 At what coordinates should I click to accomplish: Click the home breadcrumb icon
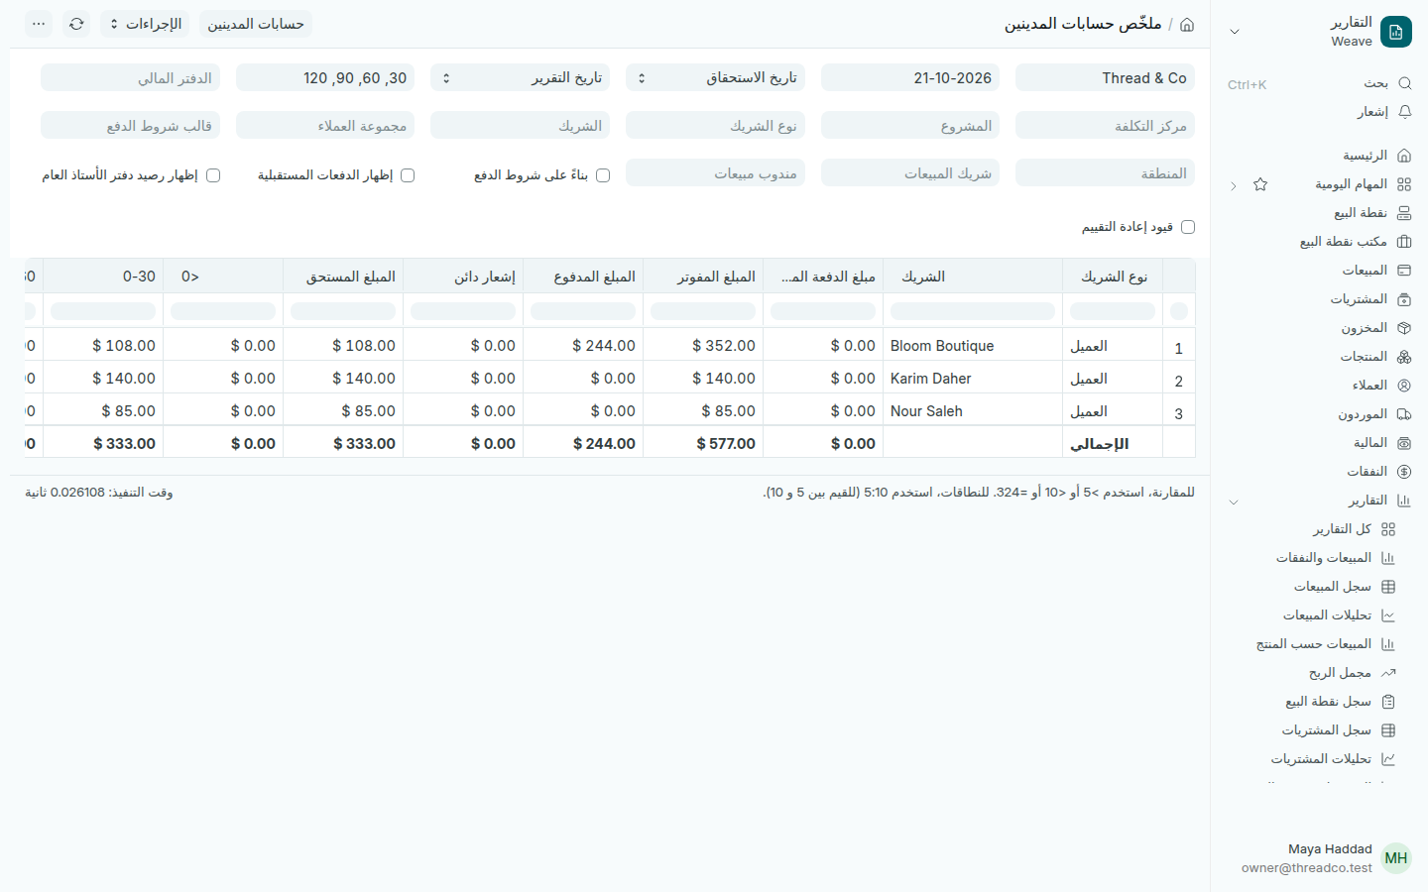[x=1187, y=24]
